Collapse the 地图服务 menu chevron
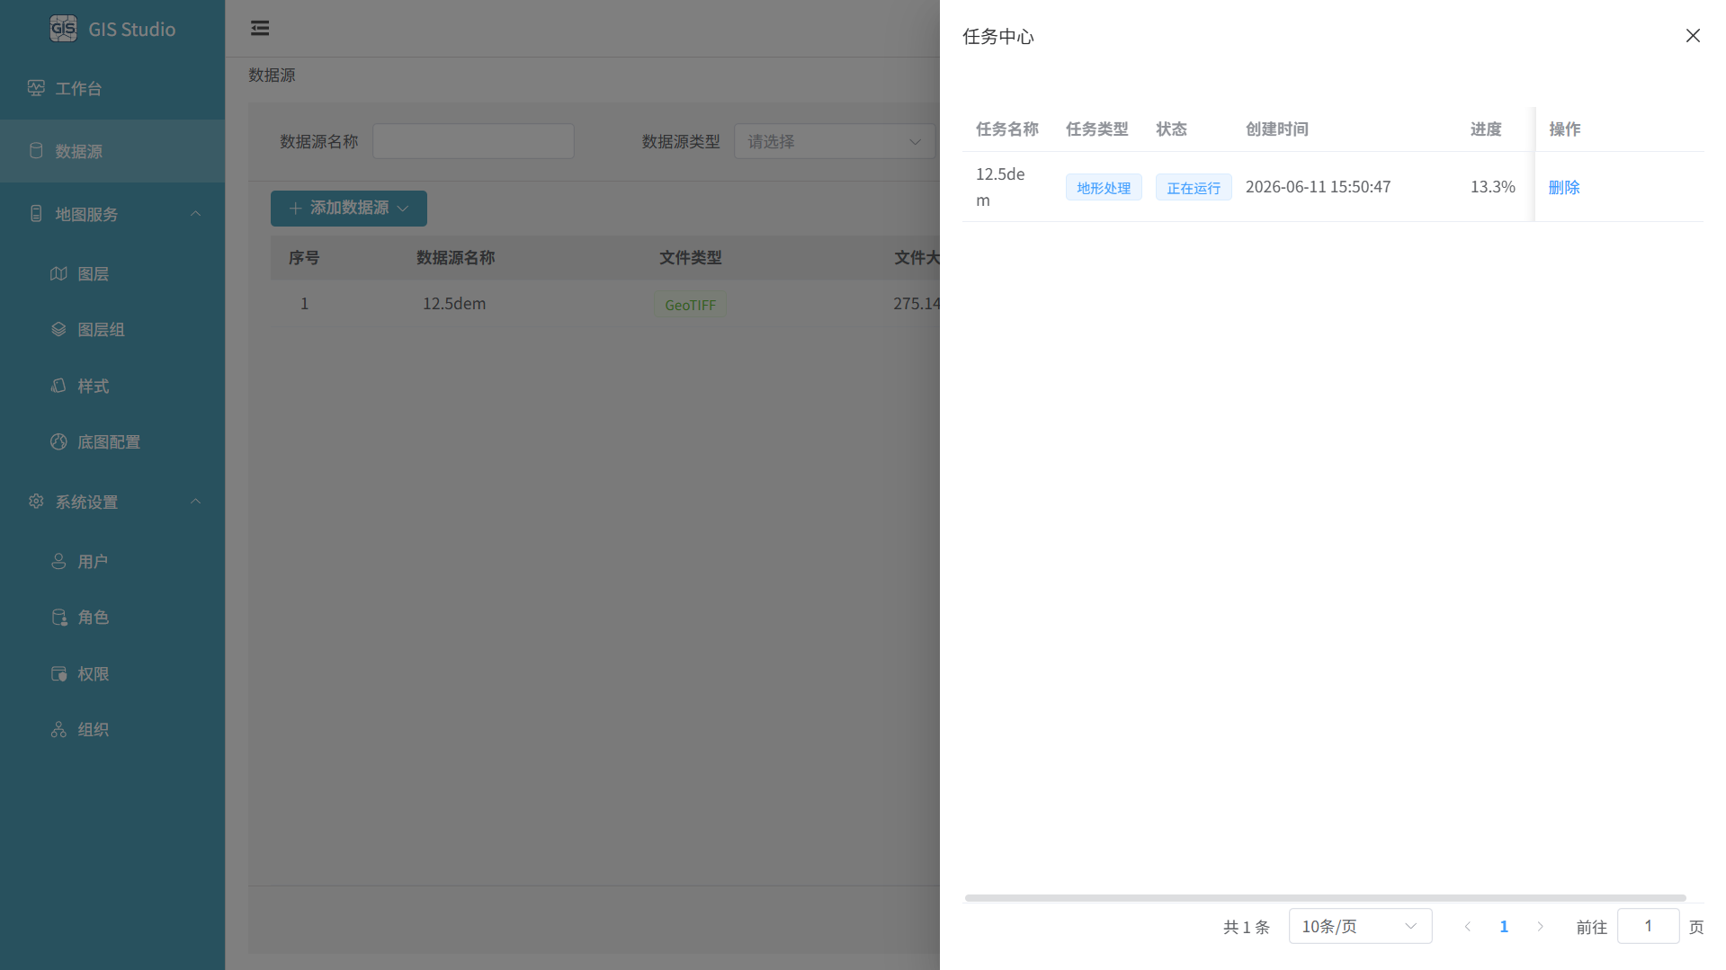 (x=195, y=214)
